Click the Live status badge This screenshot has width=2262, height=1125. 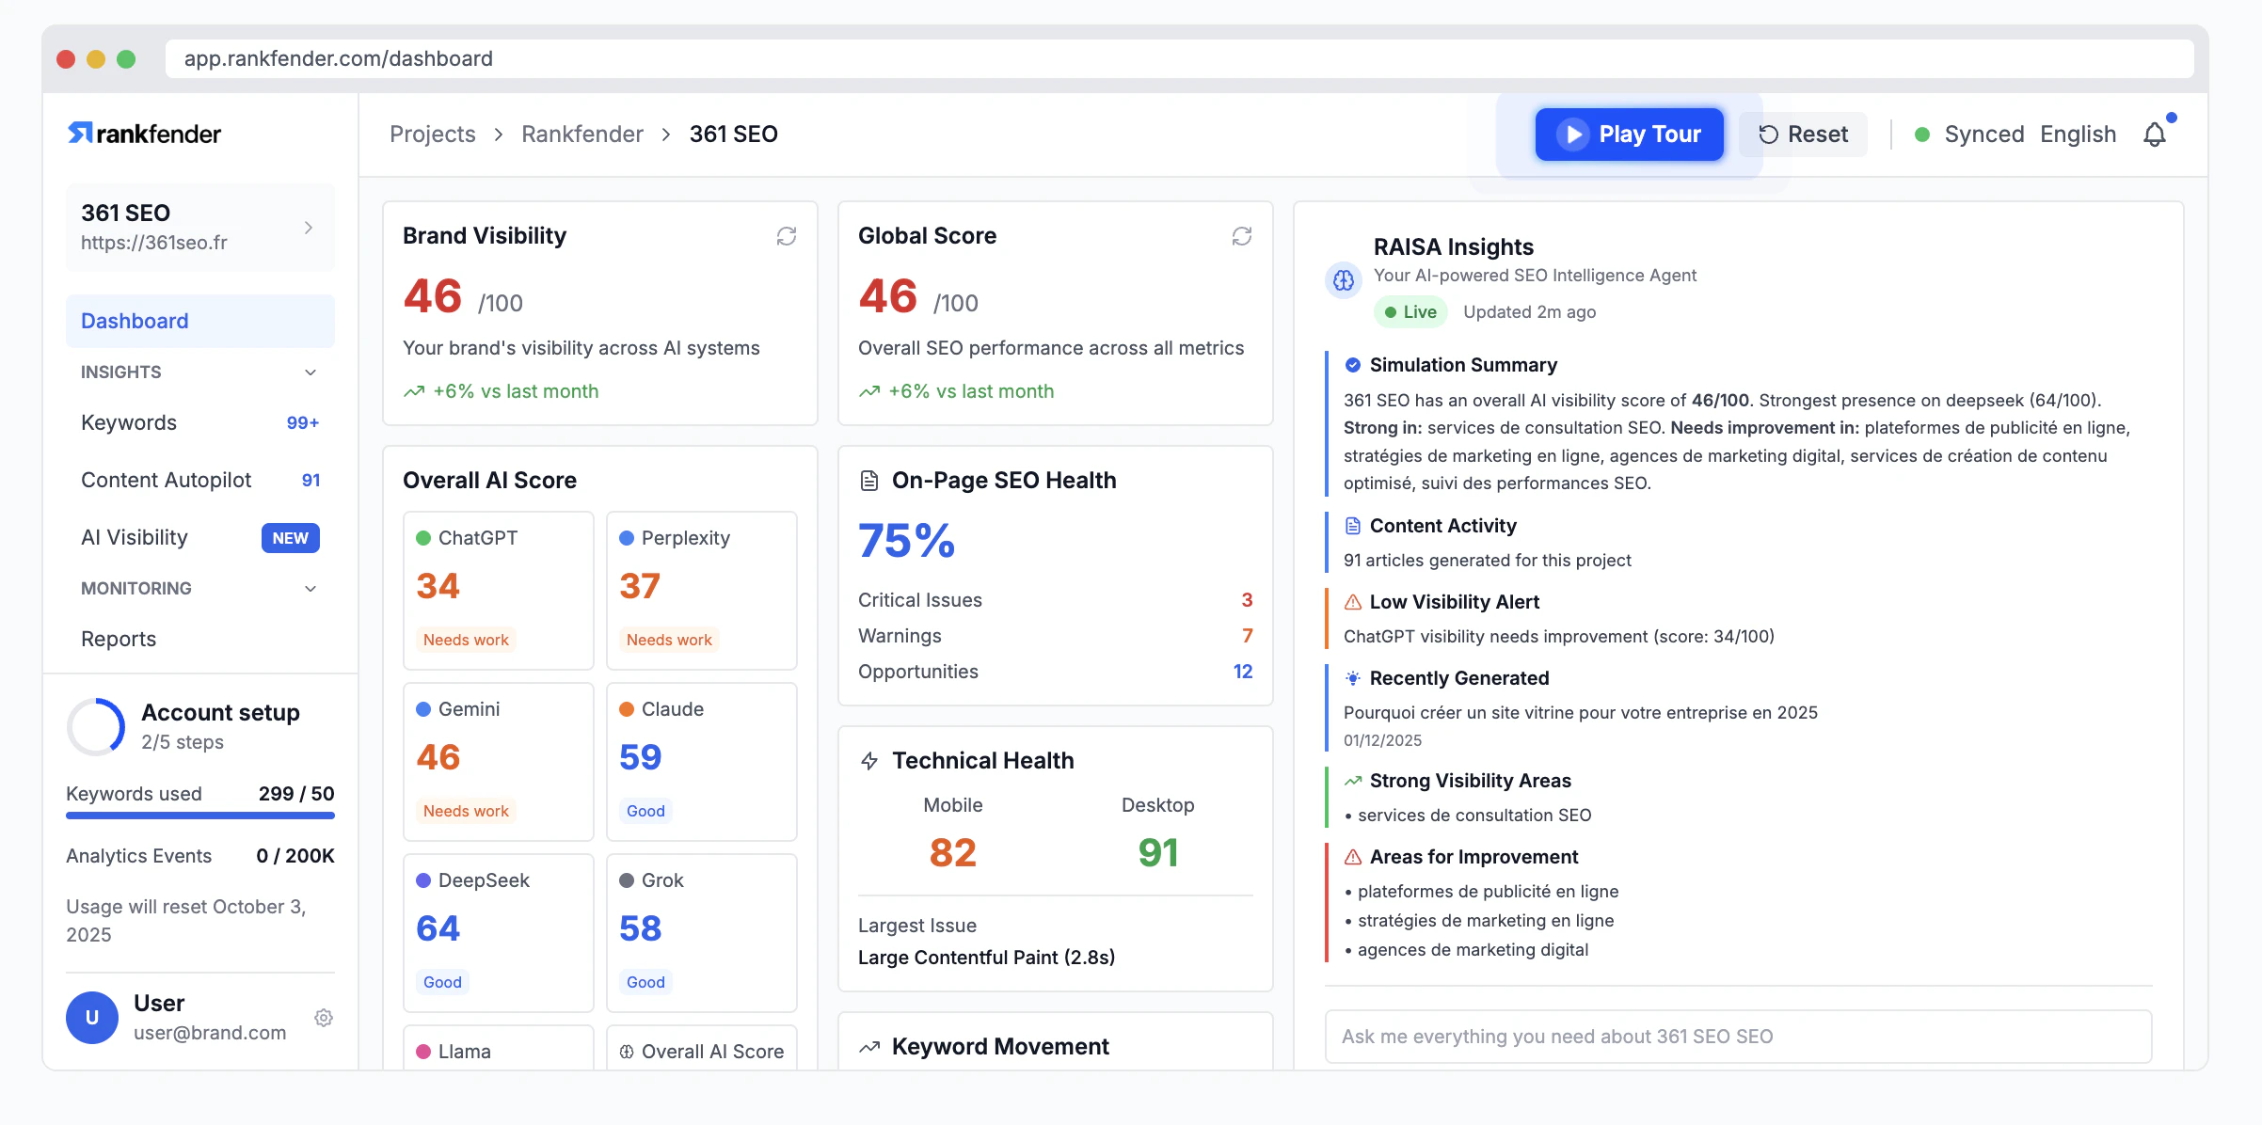[1410, 312]
